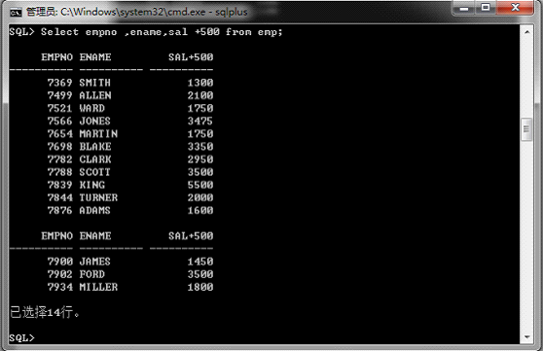
Task: Click the second ENAME column header
Action: click(x=95, y=236)
